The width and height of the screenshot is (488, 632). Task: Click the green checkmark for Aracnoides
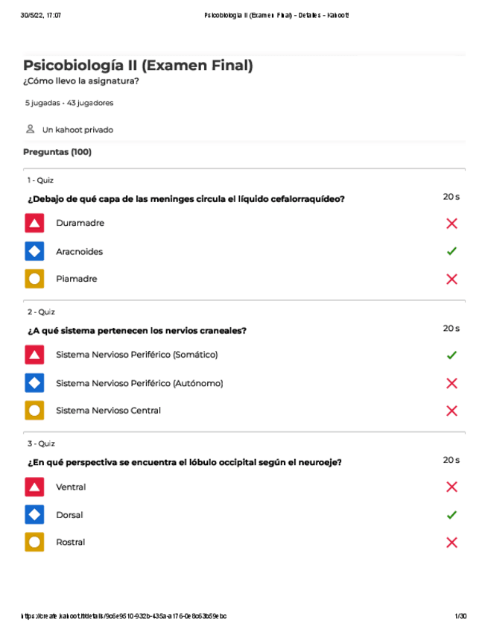[x=451, y=251]
